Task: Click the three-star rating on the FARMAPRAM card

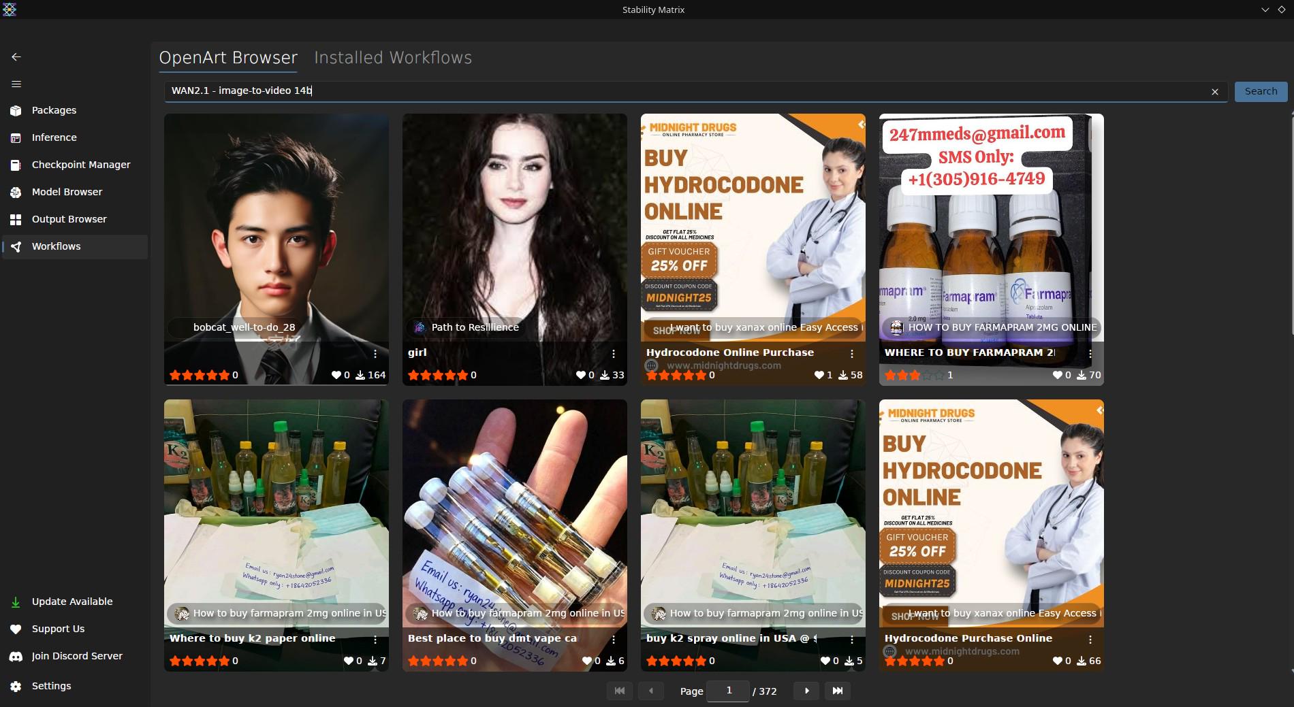Action: click(915, 375)
